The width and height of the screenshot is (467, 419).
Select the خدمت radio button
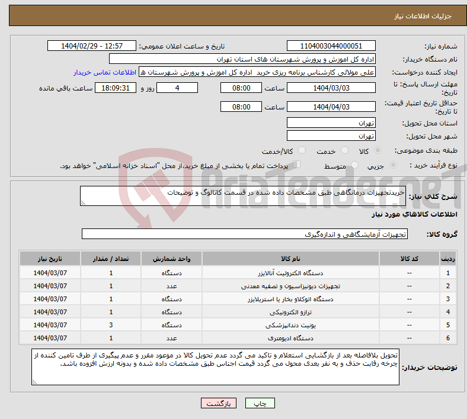[344, 150]
